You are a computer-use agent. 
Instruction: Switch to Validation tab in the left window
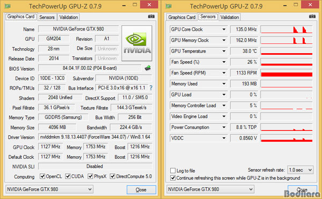(x=69, y=17)
